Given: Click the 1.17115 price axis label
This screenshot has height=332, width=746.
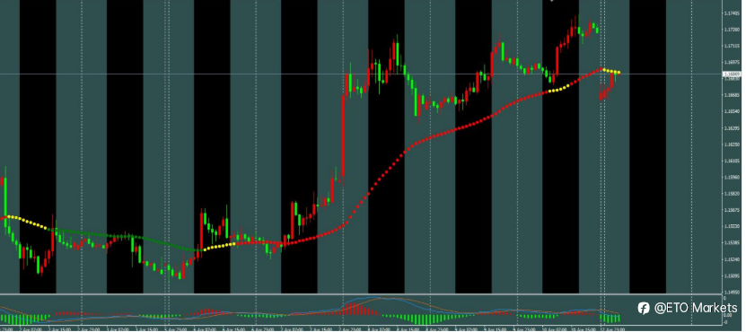Looking at the screenshot, I should (x=732, y=46).
